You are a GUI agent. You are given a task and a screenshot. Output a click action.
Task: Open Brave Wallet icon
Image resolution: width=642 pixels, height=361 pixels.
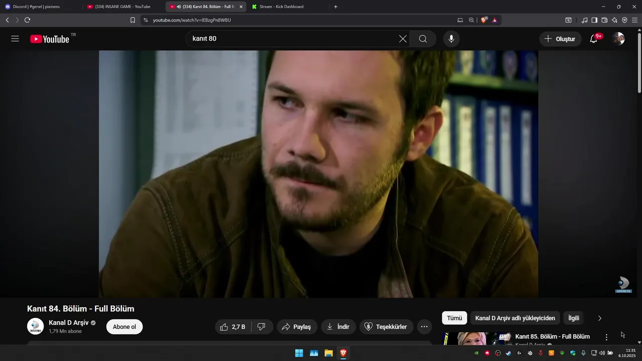tap(604, 20)
